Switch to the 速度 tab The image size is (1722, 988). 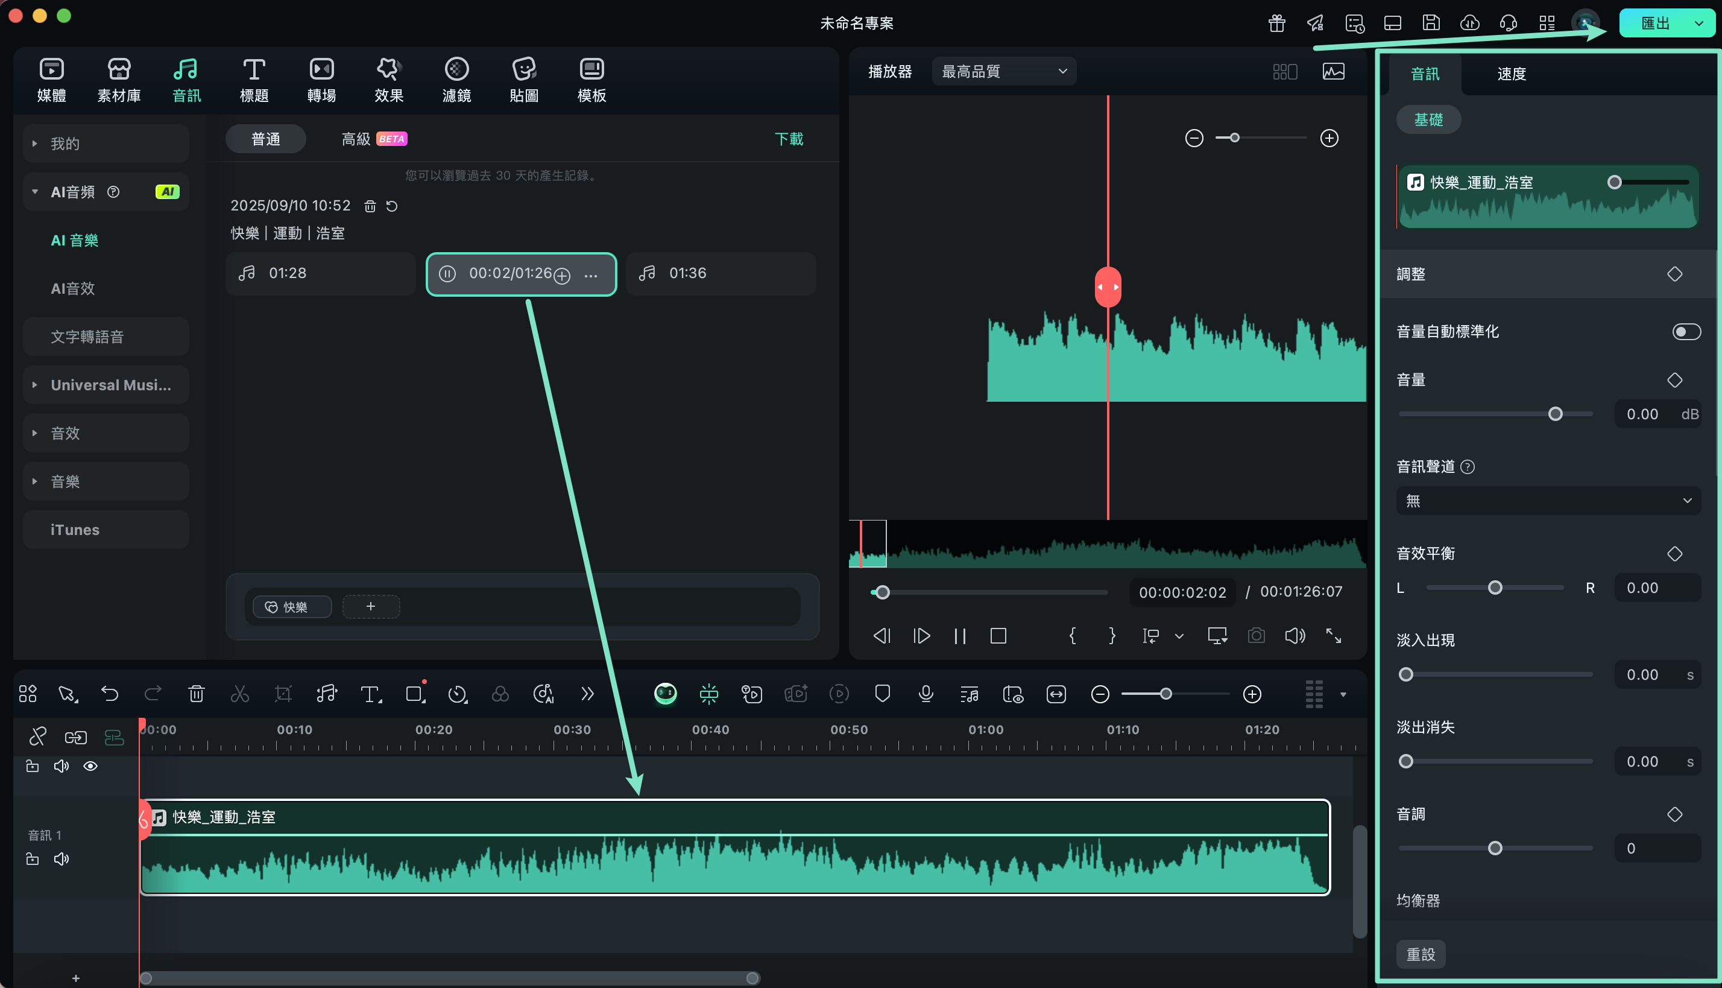pos(1511,74)
